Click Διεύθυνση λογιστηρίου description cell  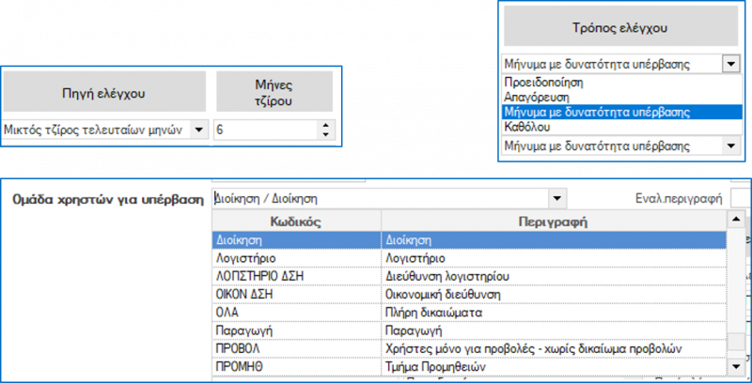click(554, 276)
